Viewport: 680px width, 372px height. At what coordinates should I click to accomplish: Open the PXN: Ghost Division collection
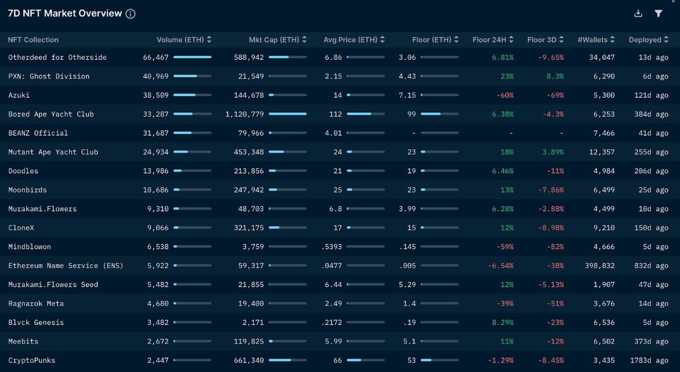pyautogui.click(x=49, y=76)
